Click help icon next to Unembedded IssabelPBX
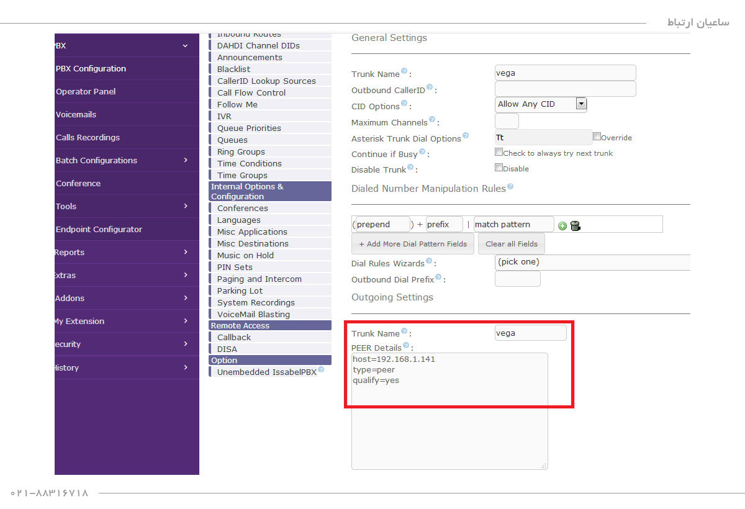Screen dimensions: 745x509 coord(321,370)
